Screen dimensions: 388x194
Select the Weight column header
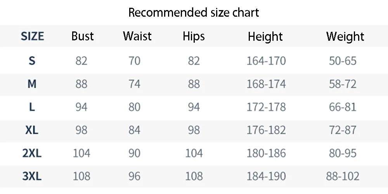345,36
